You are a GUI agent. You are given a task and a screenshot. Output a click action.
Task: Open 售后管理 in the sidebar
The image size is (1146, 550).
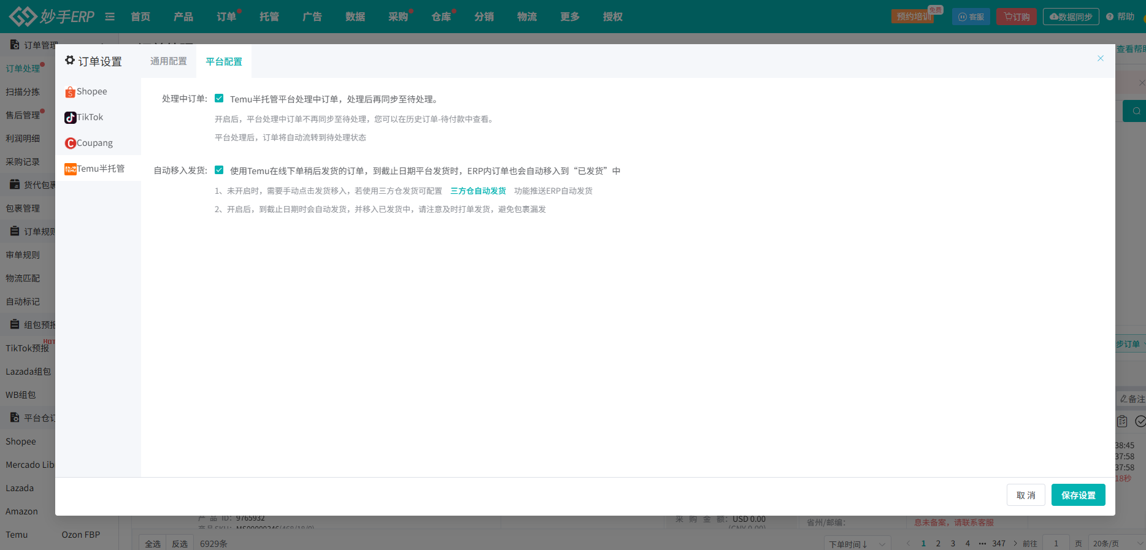pyautogui.click(x=23, y=115)
